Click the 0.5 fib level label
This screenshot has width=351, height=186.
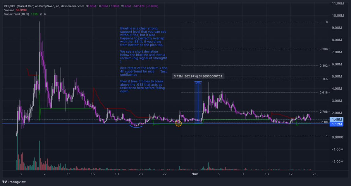326,79
